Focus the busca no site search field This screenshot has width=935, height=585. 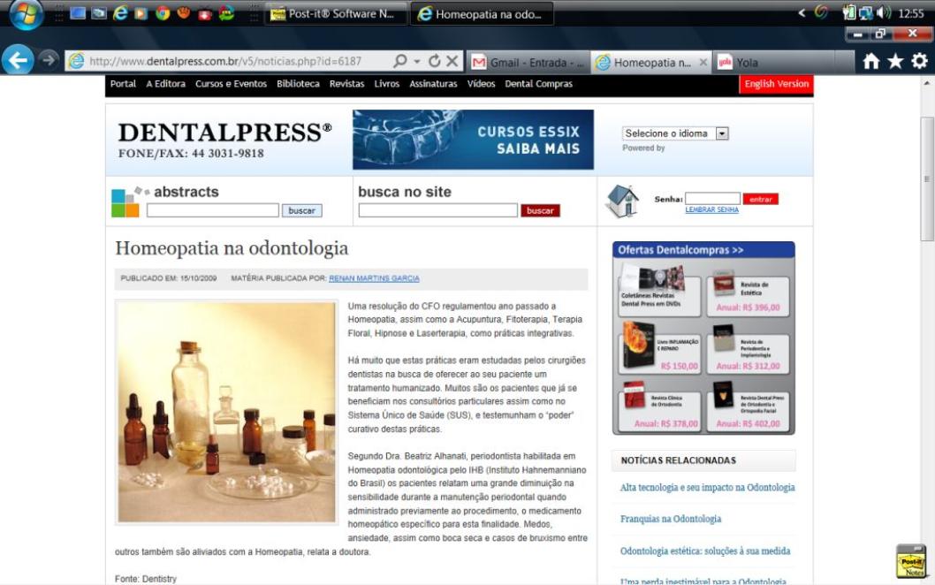(437, 210)
